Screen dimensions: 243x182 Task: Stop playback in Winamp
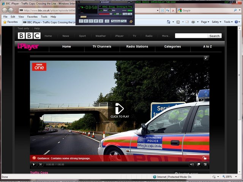pyautogui.click(x=96, y=21)
